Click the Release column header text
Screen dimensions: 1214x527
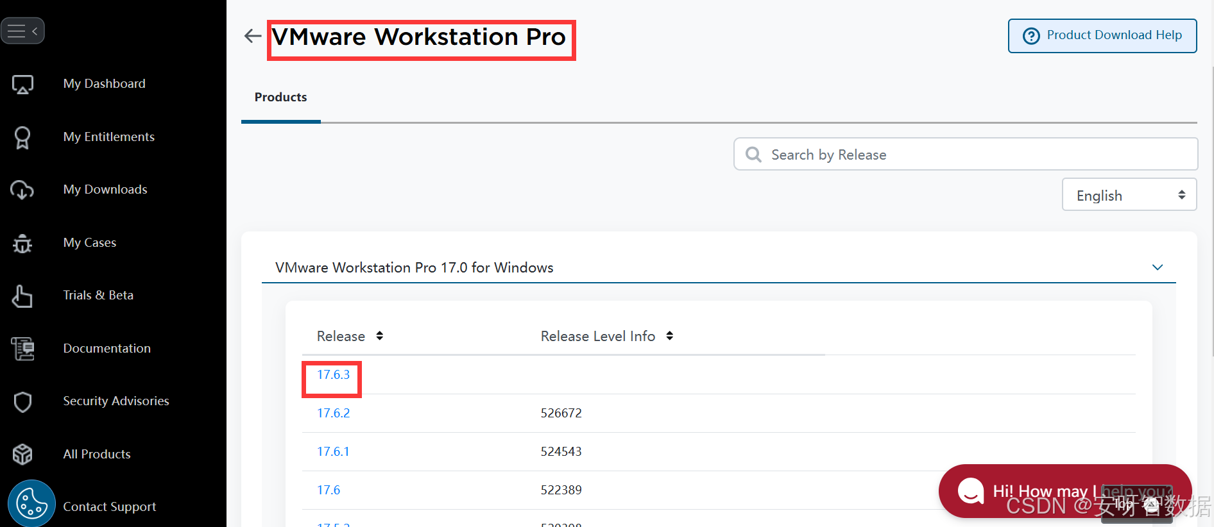coord(341,337)
